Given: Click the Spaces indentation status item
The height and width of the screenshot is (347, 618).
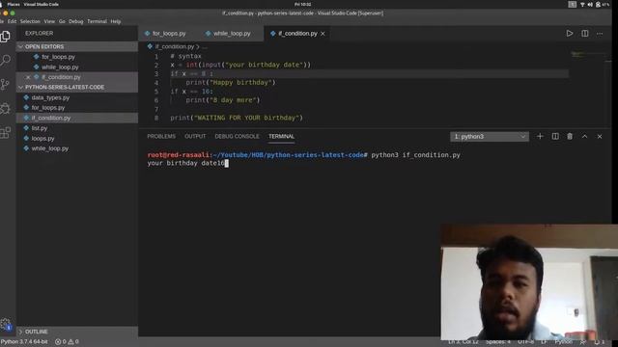Looking at the screenshot, I should point(498,341).
